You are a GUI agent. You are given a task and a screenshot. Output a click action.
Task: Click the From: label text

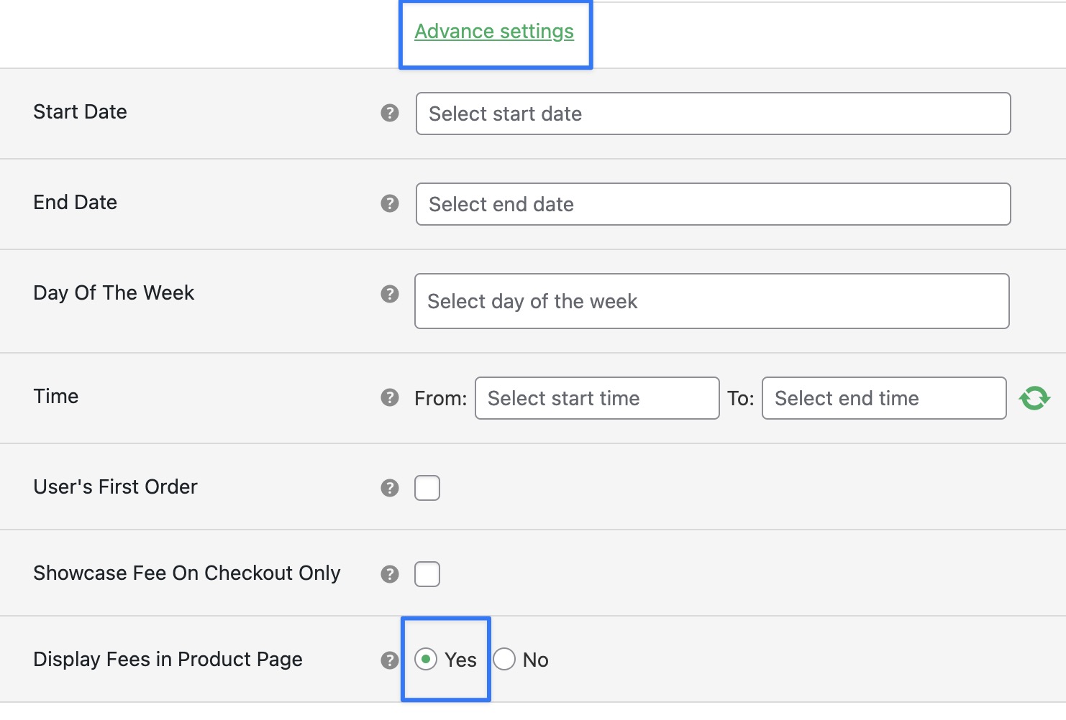(440, 398)
